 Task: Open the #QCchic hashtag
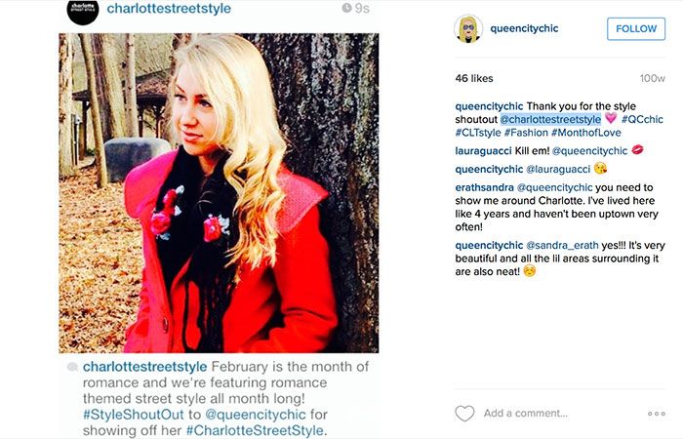[642, 119]
